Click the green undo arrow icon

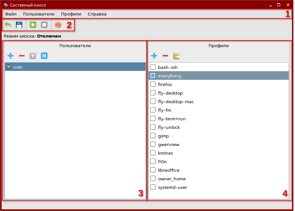[x=8, y=25]
